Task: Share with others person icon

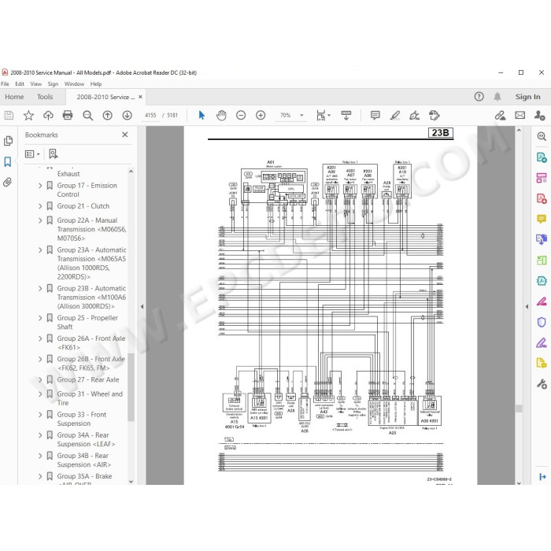Action: click(x=539, y=115)
